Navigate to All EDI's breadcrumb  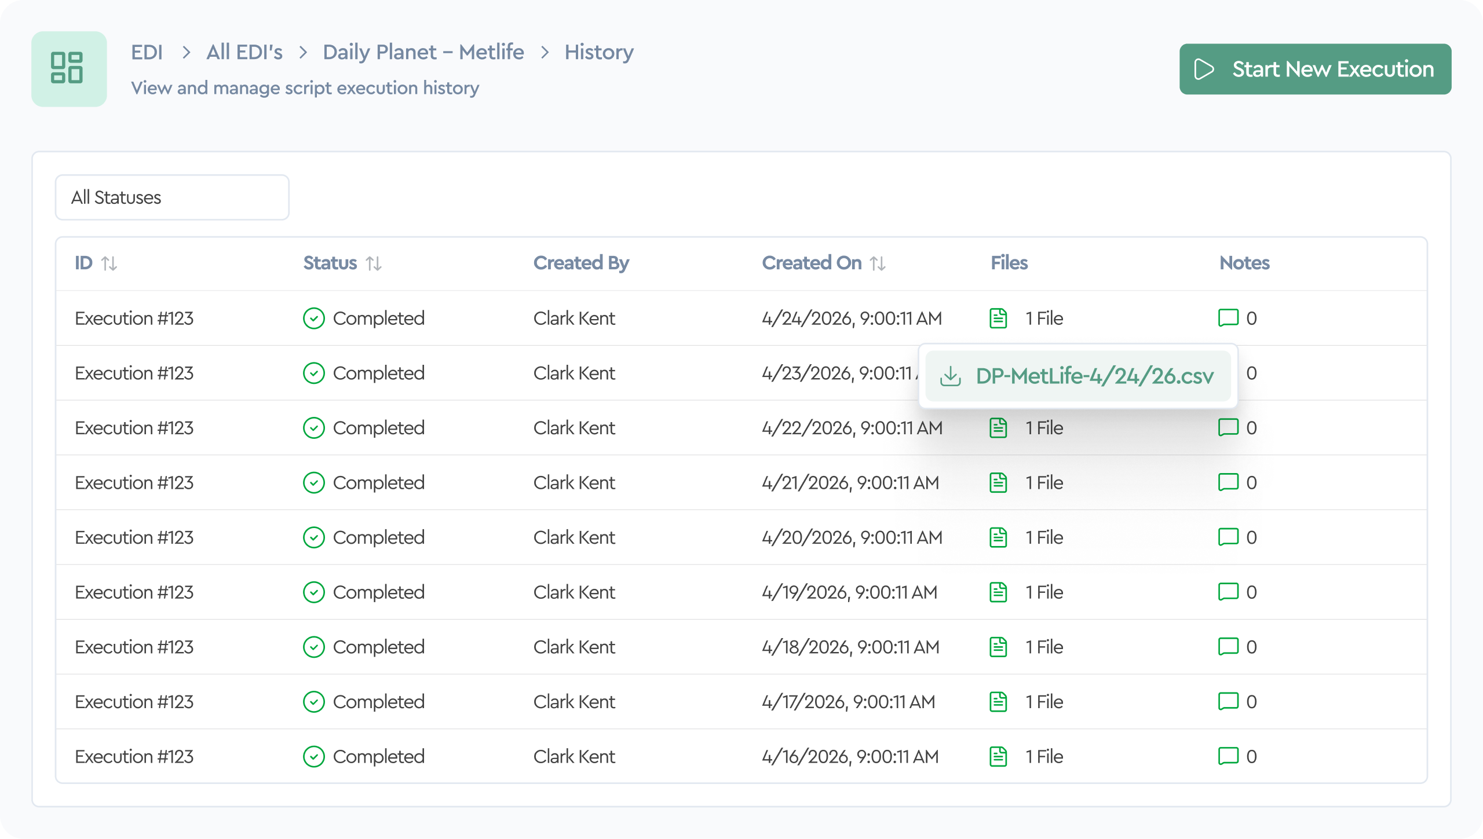coord(244,52)
